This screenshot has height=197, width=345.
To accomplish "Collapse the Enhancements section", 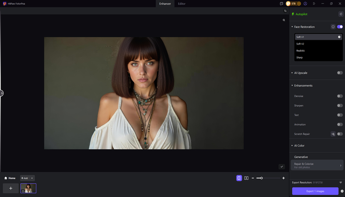I will (x=292, y=85).
